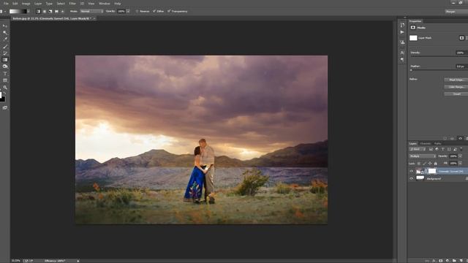Toggle mask visibility eye in Properties panel
Screen dimensions: 468x263
coord(460,138)
